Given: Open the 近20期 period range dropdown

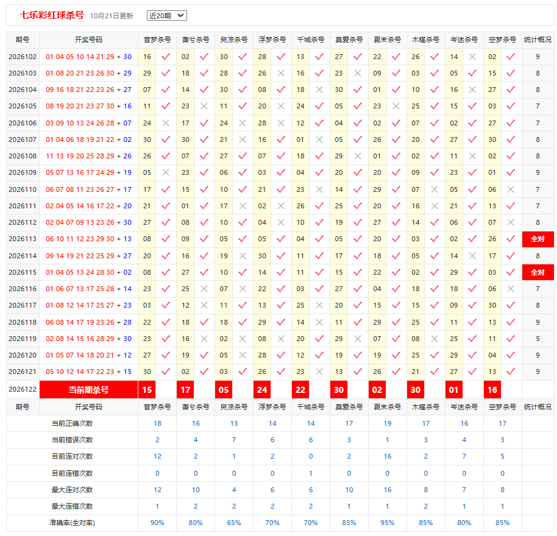Looking at the screenshot, I should (x=166, y=16).
